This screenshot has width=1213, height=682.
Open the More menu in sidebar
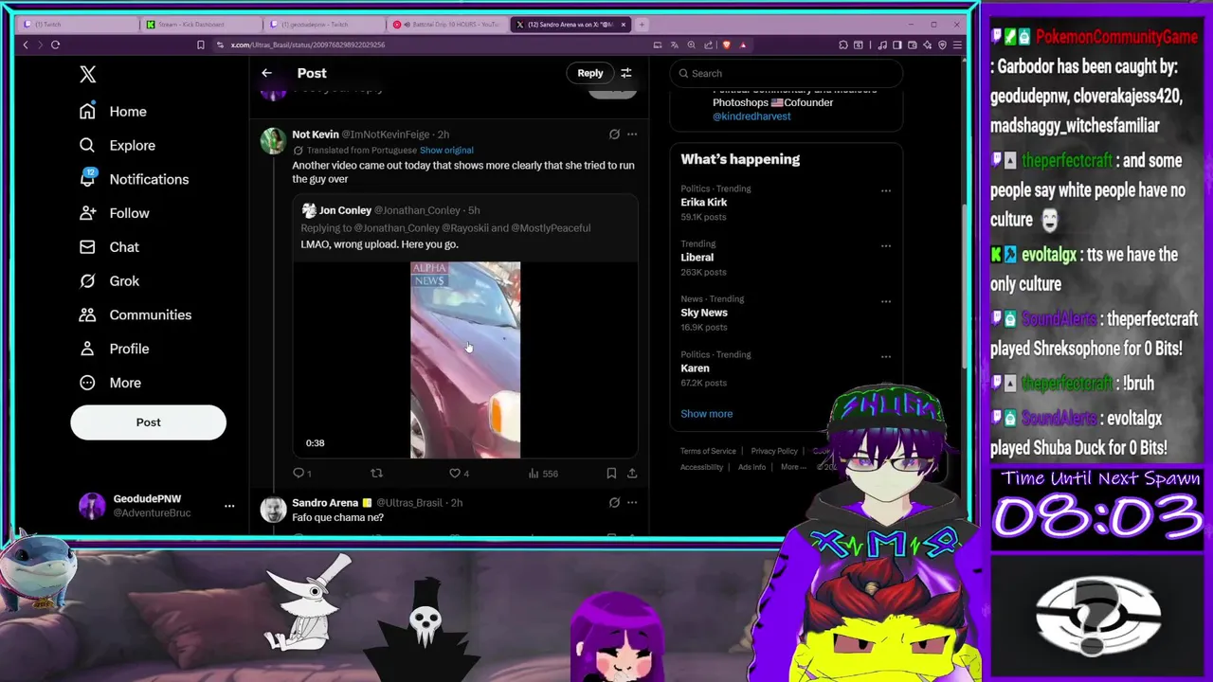111,383
